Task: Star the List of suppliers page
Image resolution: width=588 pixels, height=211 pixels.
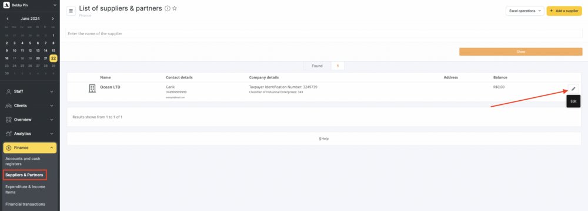Action: [175, 8]
